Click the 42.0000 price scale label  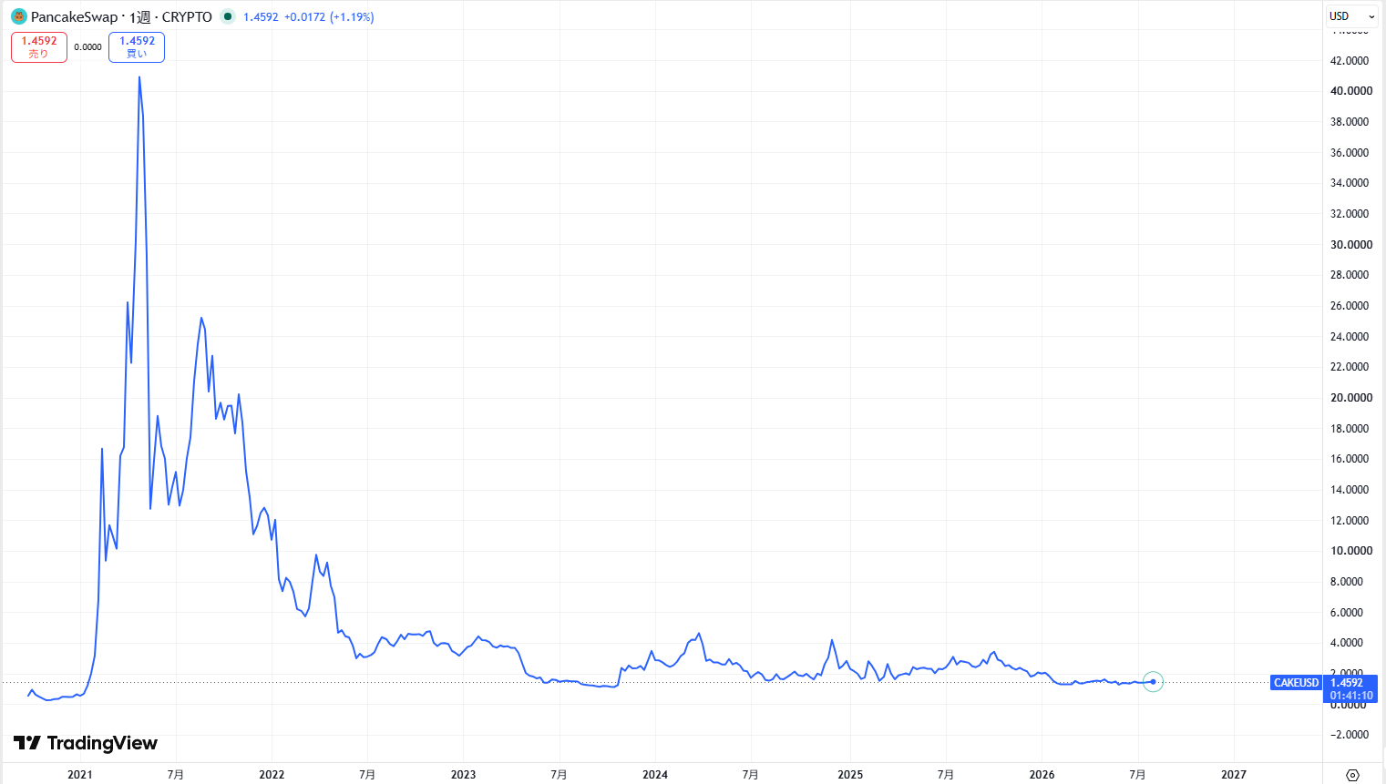tap(1350, 61)
